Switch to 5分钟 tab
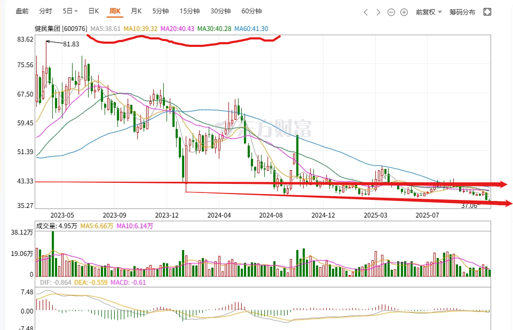 pos(160,11)
